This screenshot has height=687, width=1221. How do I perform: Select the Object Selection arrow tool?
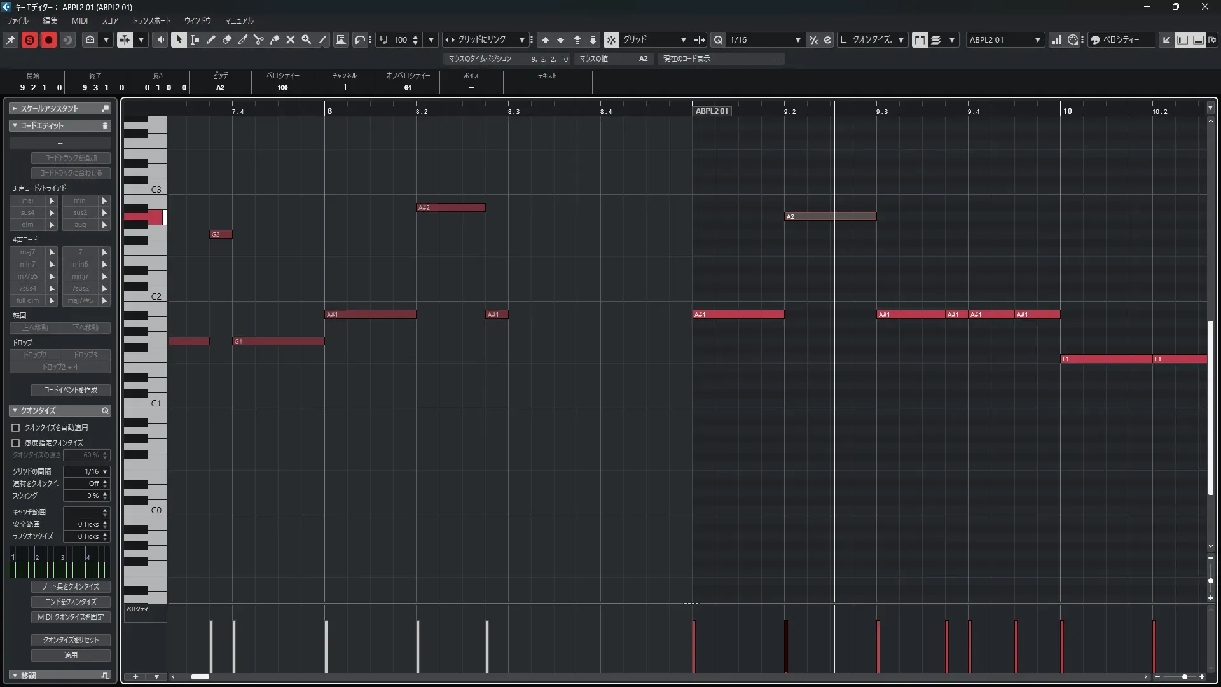point(179,39)
